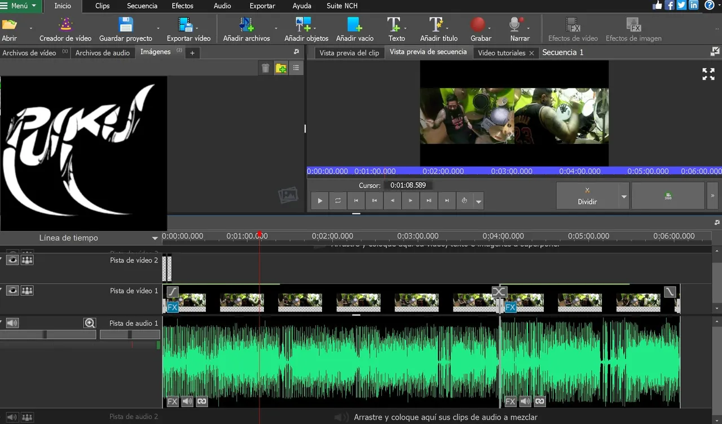This screenshot has width=722, height=424.
Task: Switch to Archivos de vídeo tab
Action: coord(35,53)
